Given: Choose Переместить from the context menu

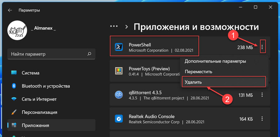Looking at the screenshot, I should coord(198,72).
